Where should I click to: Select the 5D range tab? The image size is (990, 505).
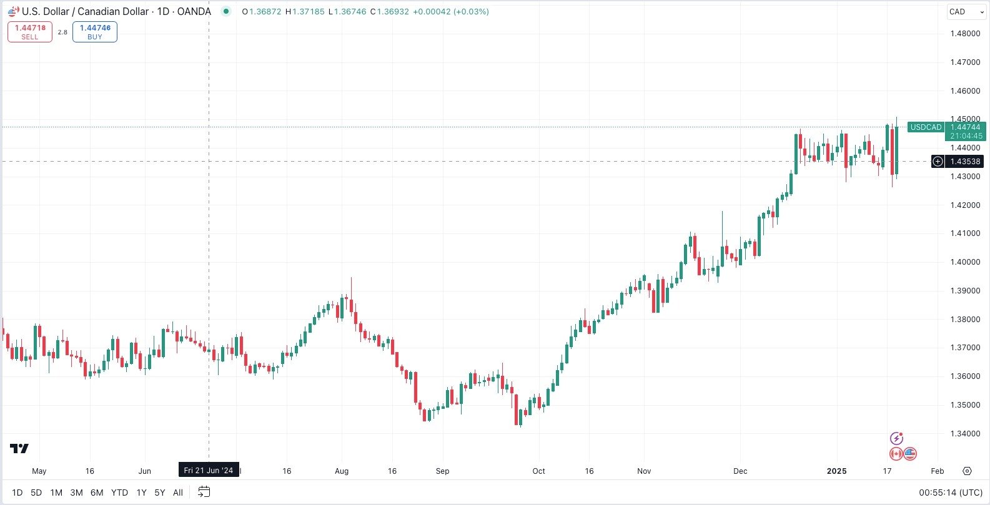click(36, 493)
